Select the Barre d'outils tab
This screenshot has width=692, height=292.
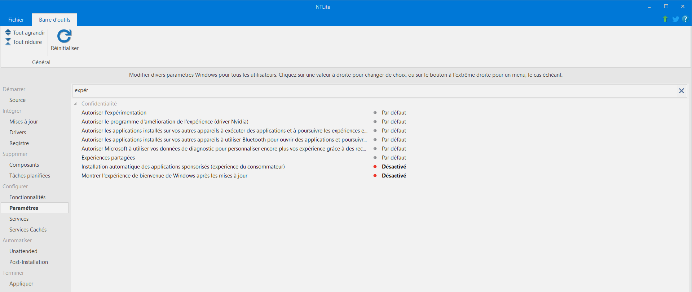pos(54,20)
